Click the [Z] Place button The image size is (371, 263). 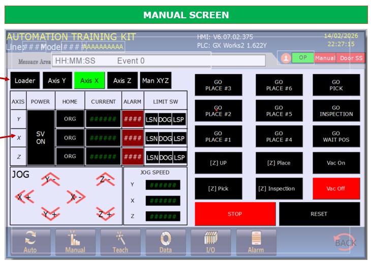(279, 163)
